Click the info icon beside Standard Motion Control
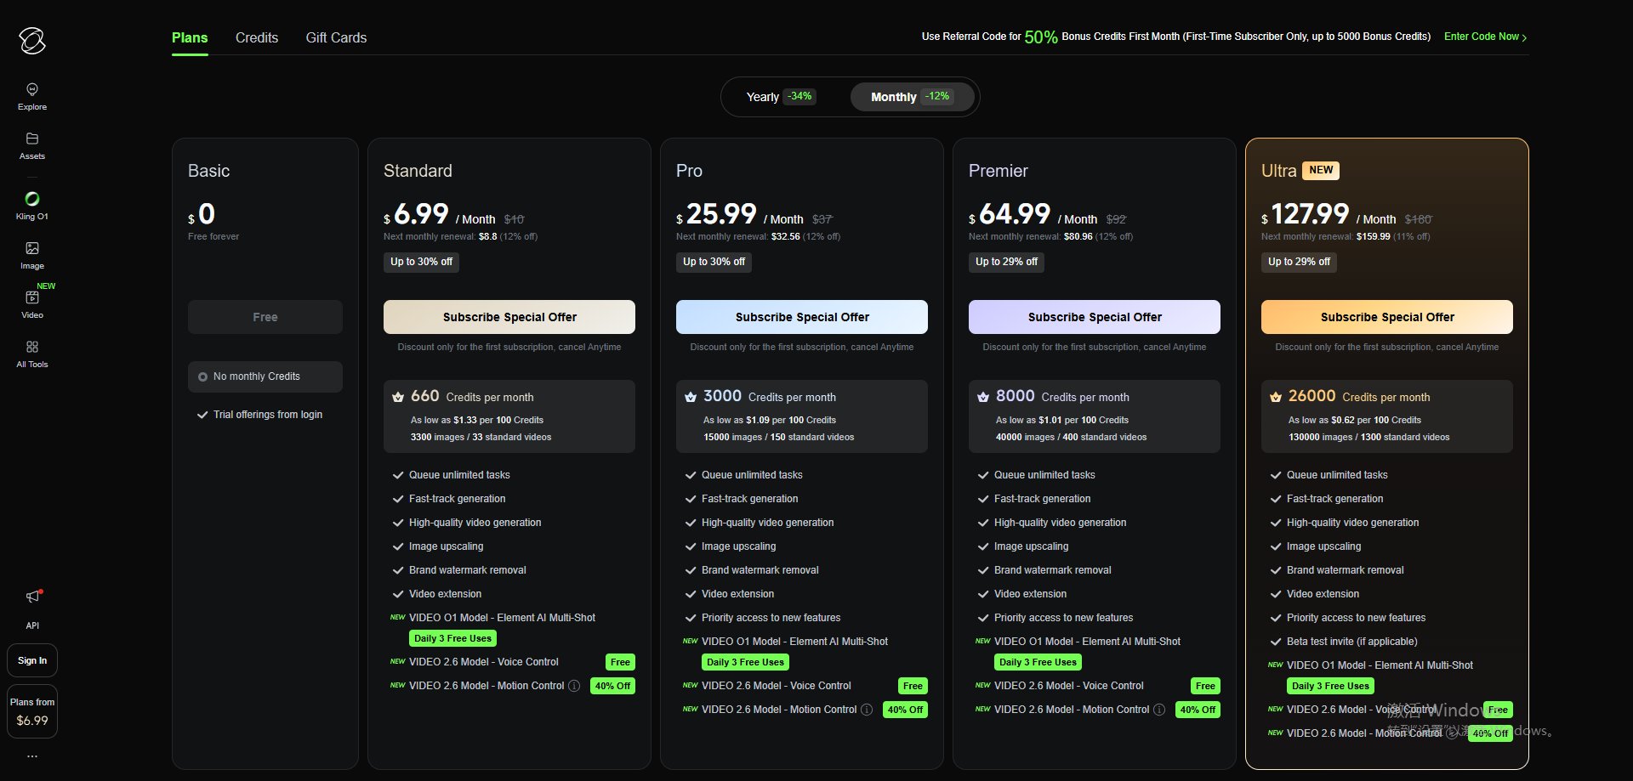This screenshot has width=1633, height=781. (574, 686)
